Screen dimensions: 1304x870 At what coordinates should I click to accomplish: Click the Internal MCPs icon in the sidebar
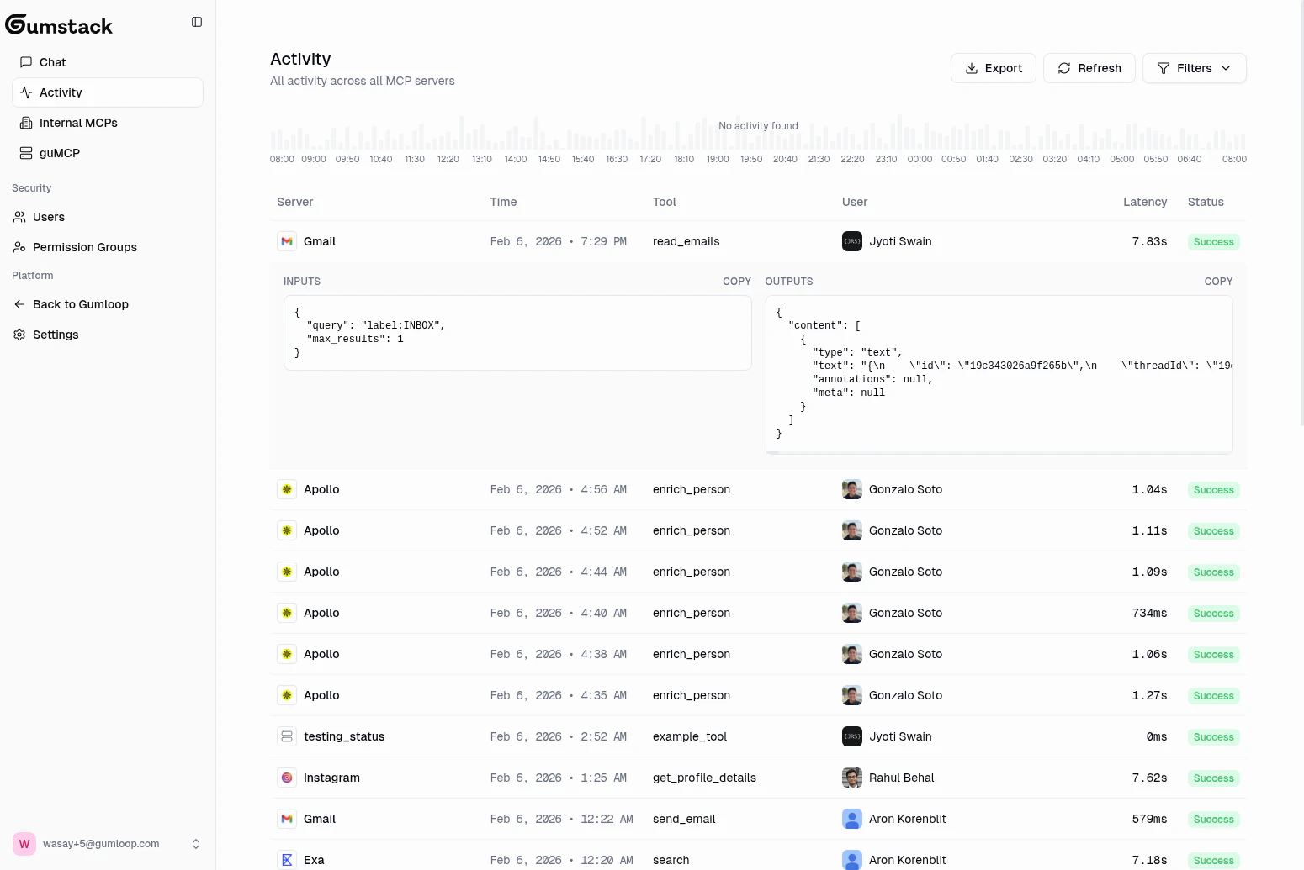[x=25, y=123]
